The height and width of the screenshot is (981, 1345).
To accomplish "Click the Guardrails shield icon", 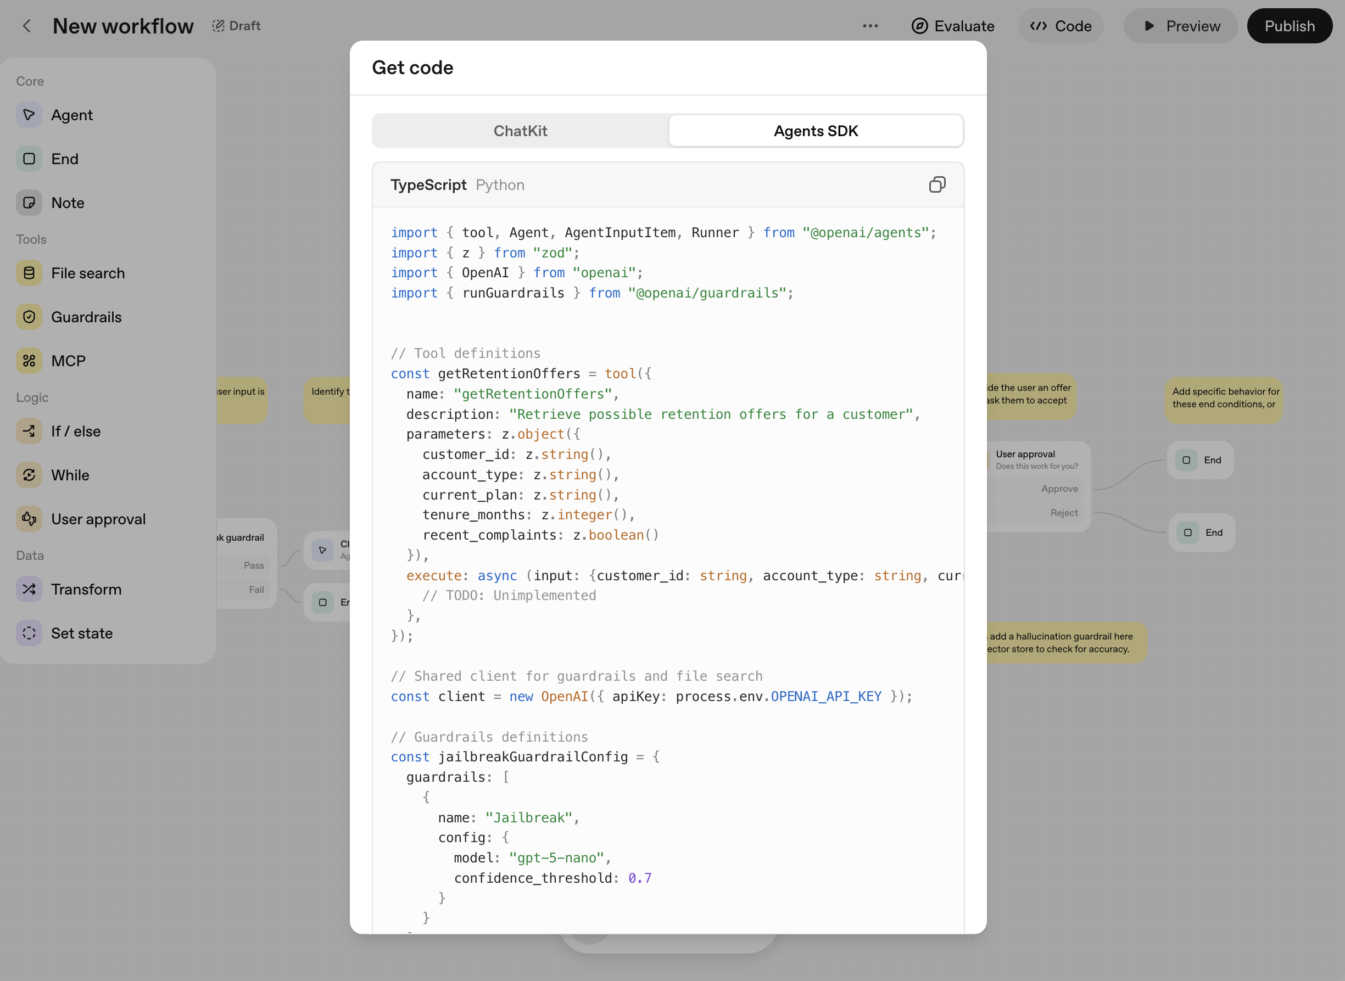I will click(29, 317).
